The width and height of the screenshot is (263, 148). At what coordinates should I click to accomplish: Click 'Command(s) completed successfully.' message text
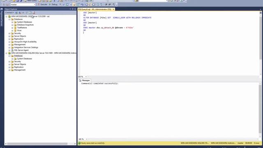[x=100, y=83]
